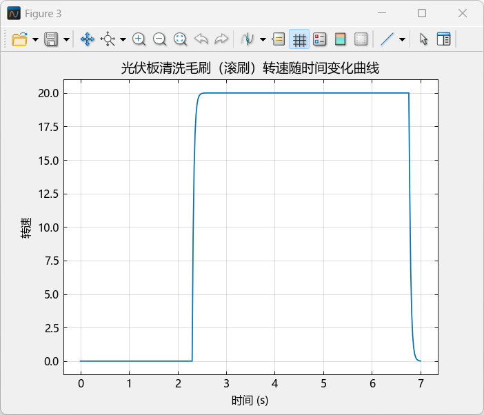Undo the last view change
This screenshot has width=484, height=415.
click(201, 39)
